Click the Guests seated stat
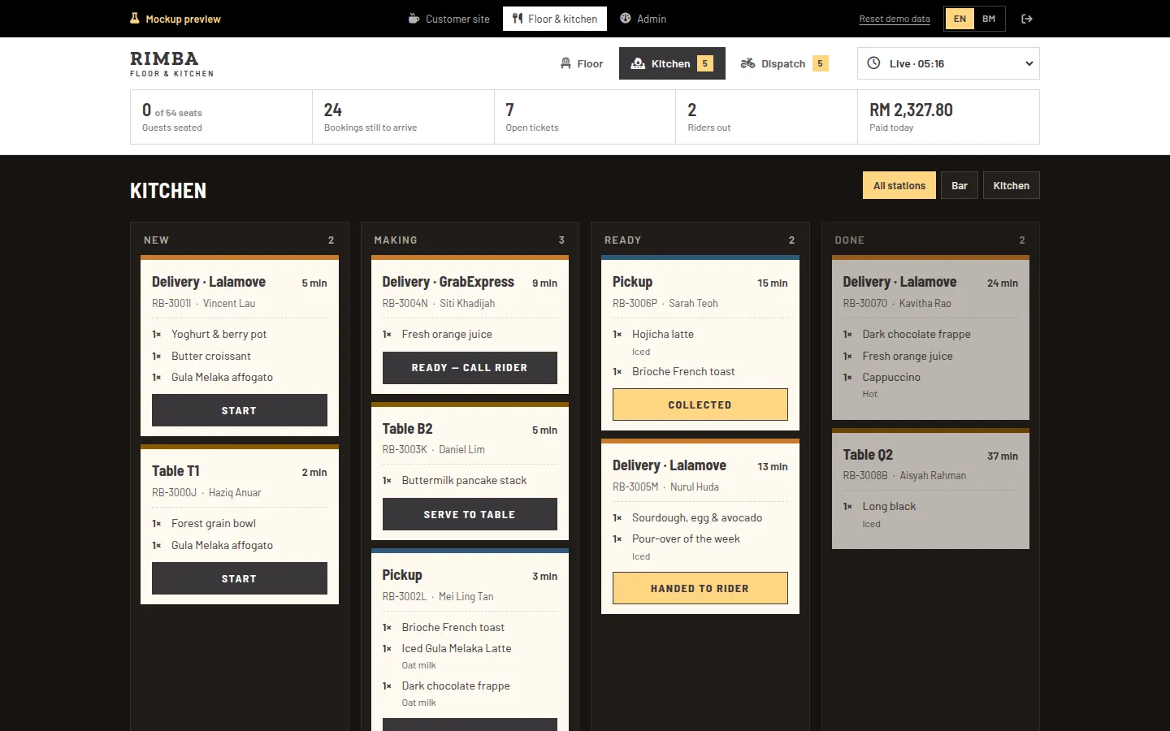 click(221, 117)
